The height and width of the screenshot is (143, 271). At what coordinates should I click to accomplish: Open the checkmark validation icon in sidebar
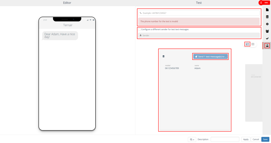[x=267, y=38]
